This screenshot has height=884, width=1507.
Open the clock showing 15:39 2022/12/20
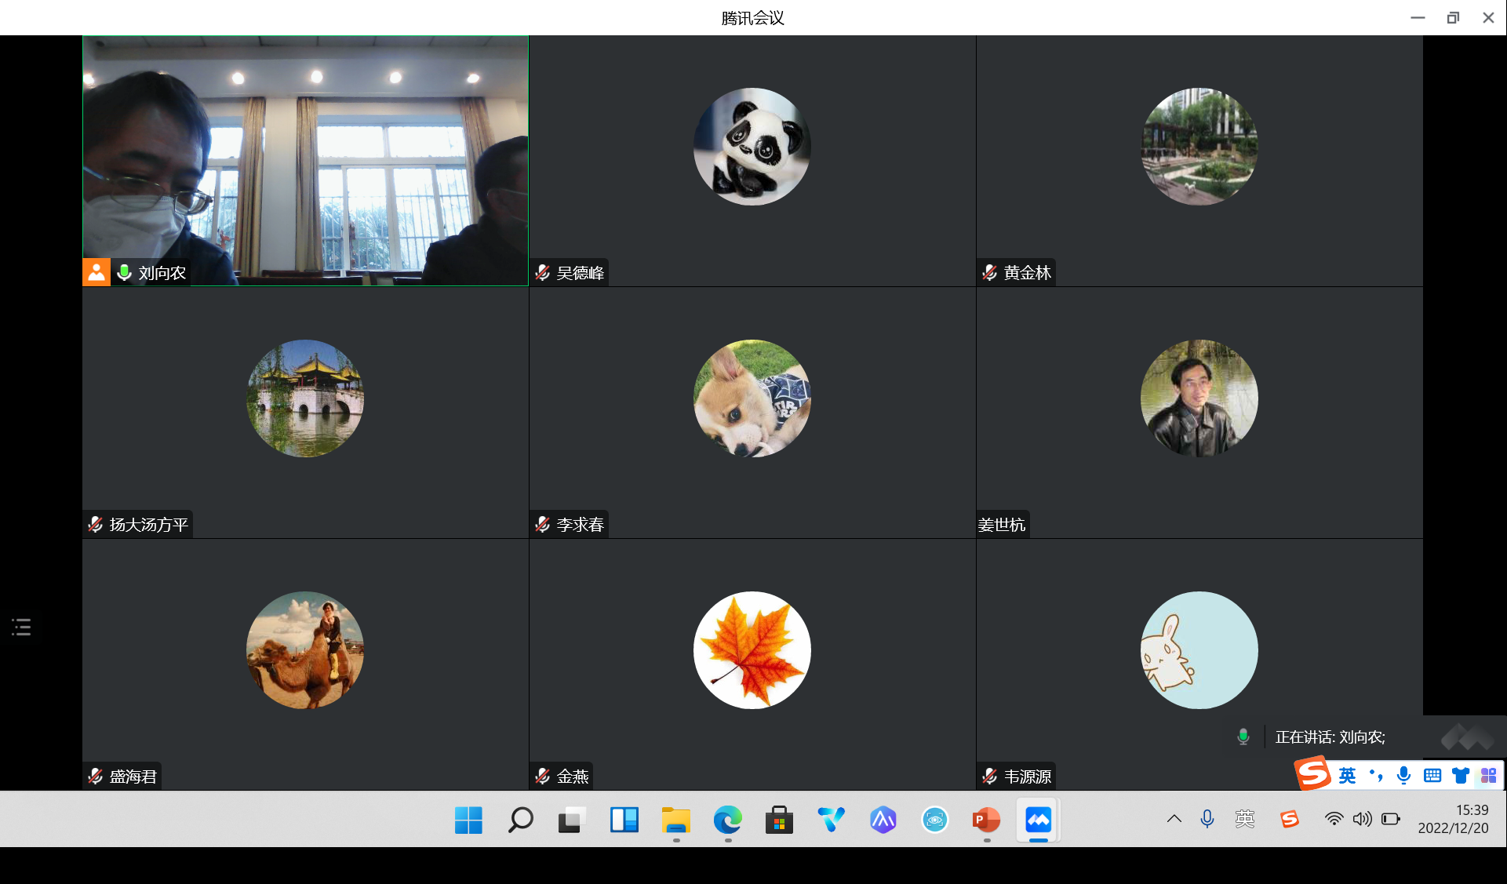(x=1452, y=819)
